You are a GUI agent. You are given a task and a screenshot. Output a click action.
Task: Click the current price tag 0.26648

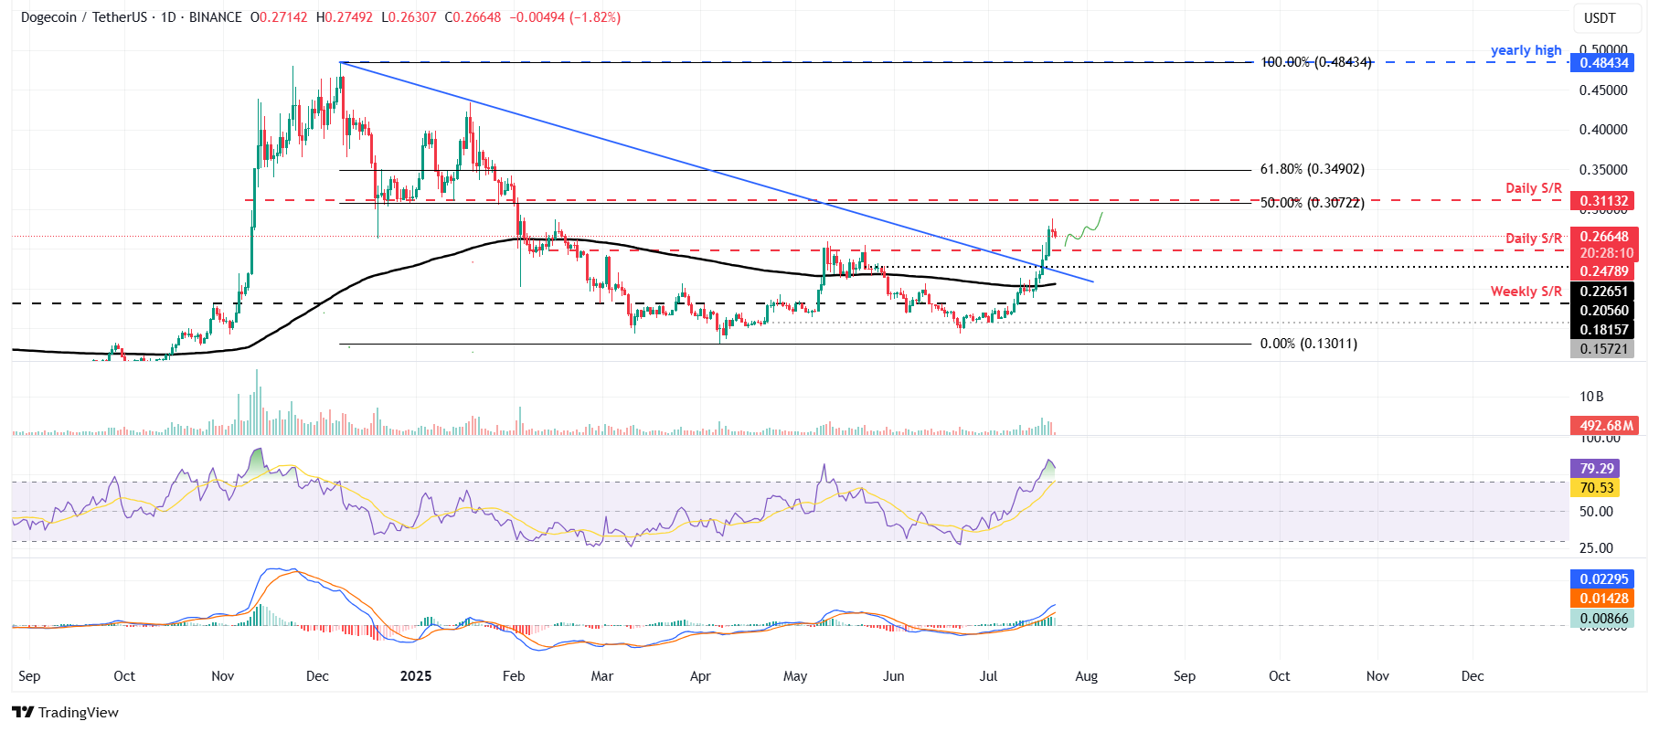1604,237
